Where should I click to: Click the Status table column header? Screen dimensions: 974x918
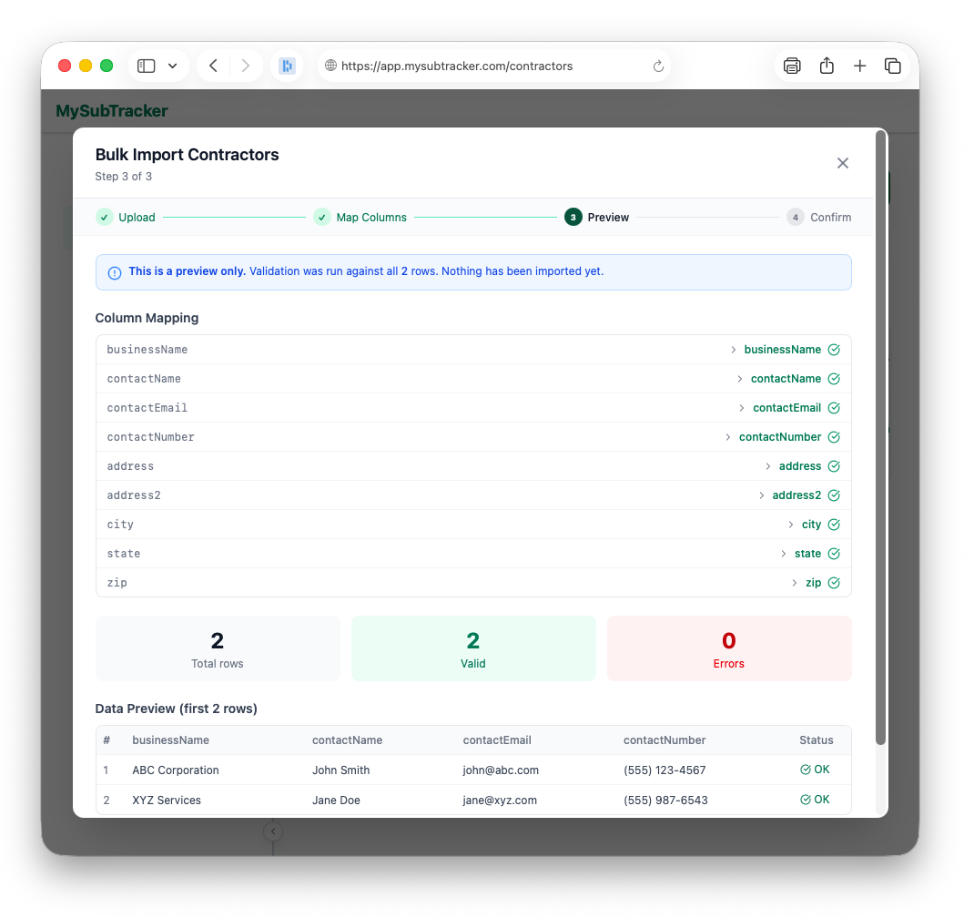[x=817, y=740]
